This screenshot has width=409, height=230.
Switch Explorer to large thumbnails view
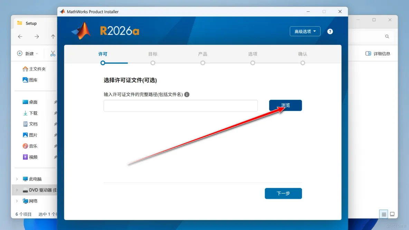[392, 214]
